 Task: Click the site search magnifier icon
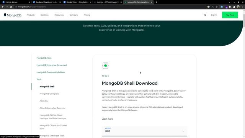click(x=205, y=15)
